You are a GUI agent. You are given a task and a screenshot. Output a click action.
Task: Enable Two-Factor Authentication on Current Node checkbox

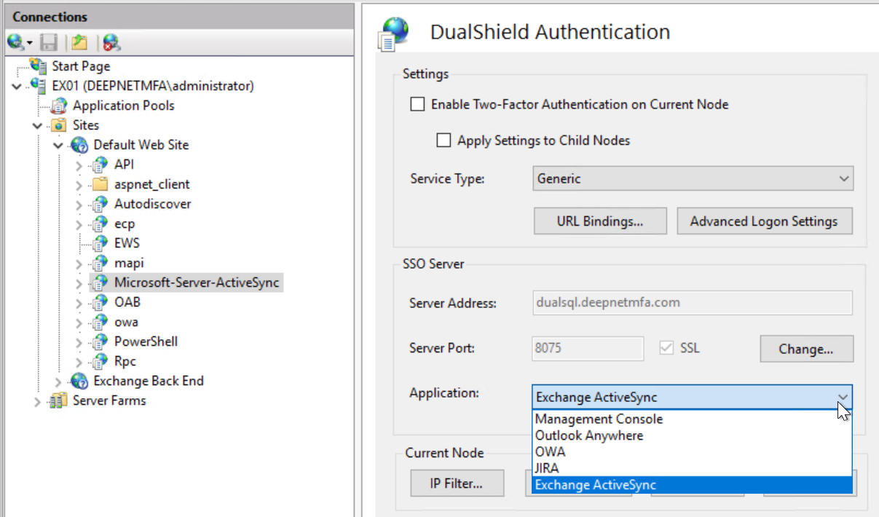coord(417,104)
